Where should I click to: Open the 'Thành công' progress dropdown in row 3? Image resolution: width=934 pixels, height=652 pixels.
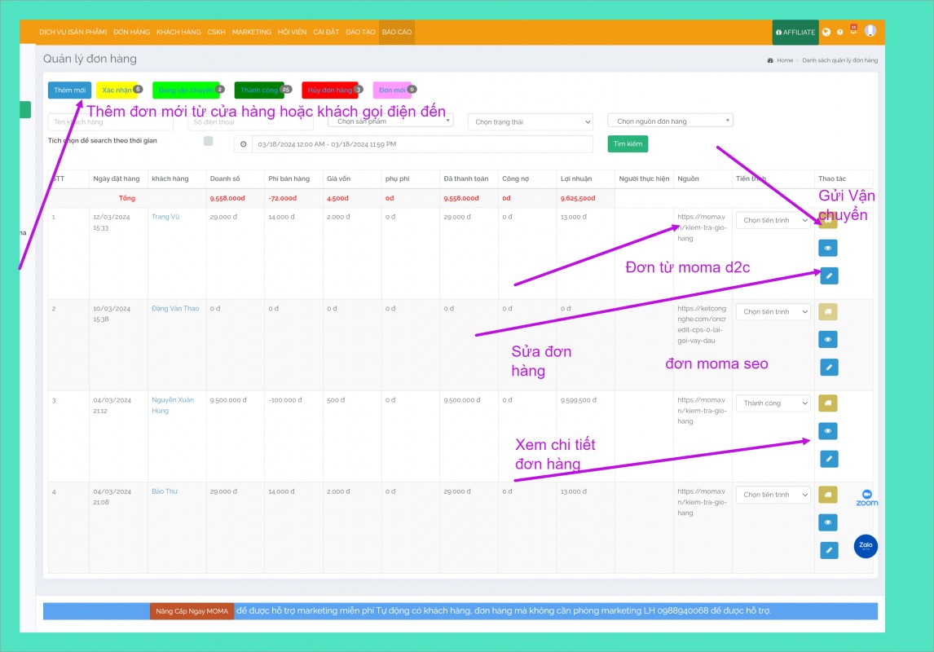click(773, 403)
